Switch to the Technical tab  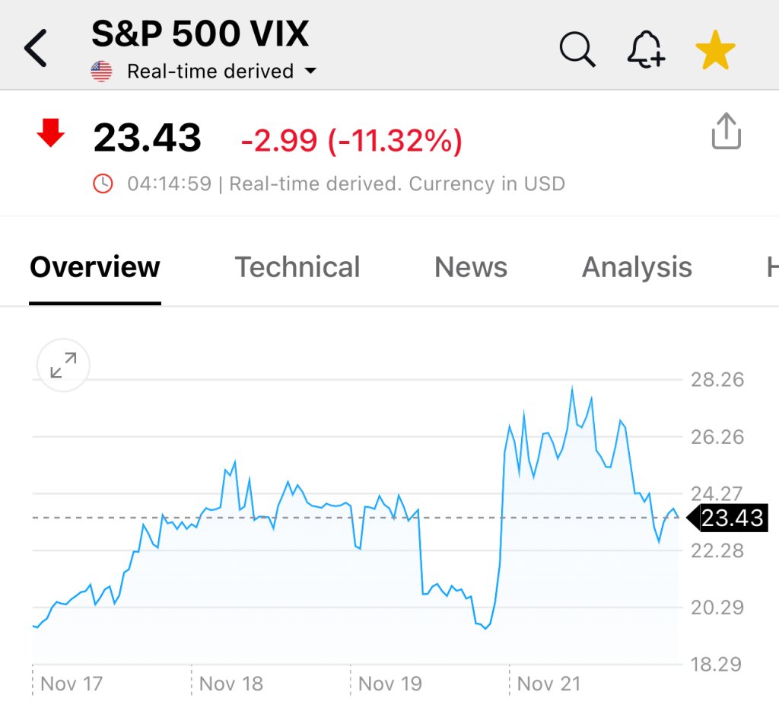coord(297,267)
